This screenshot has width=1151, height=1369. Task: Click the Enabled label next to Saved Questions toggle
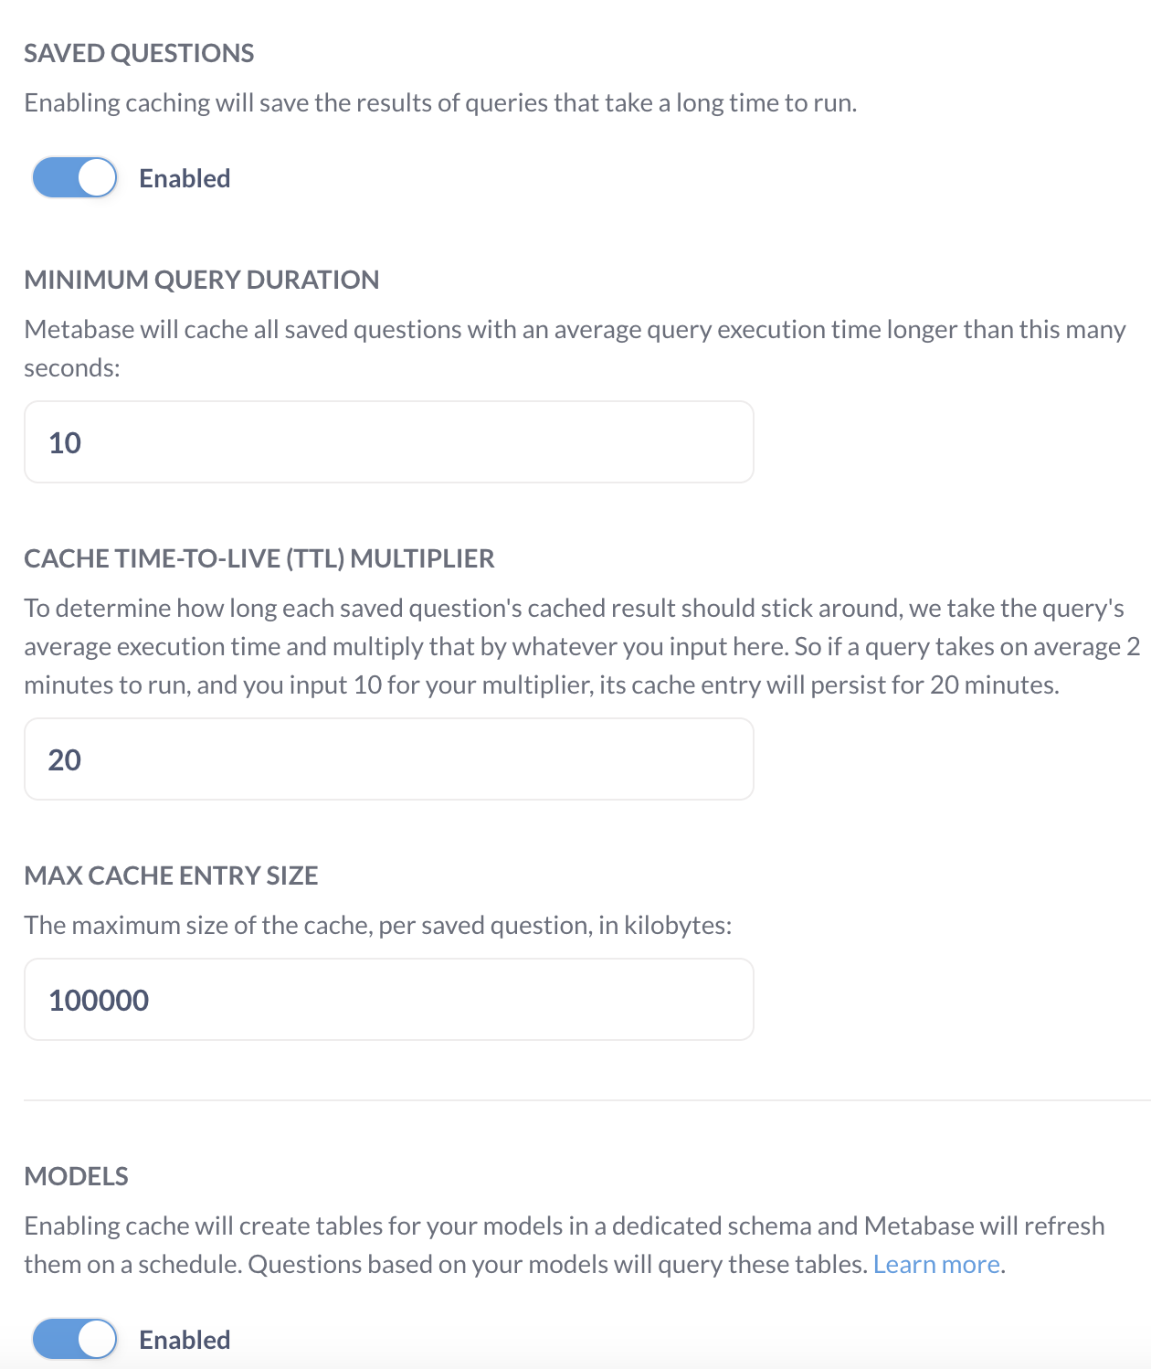click(x=185, y=177)
